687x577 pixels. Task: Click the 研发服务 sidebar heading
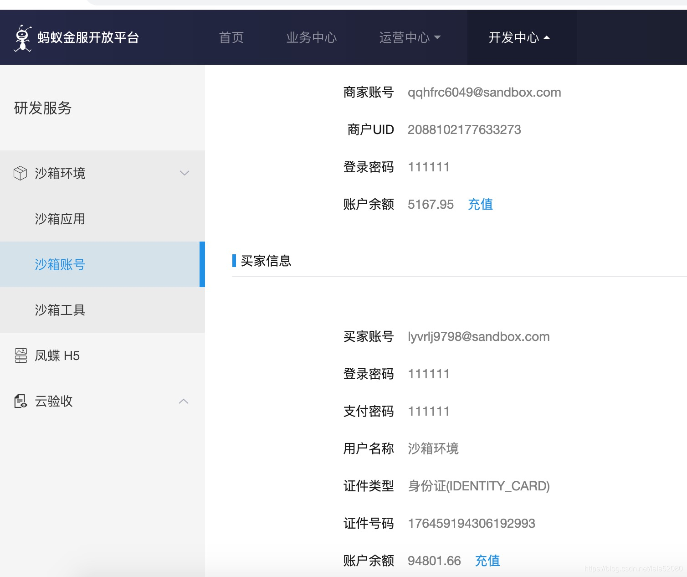pos(43,108)
